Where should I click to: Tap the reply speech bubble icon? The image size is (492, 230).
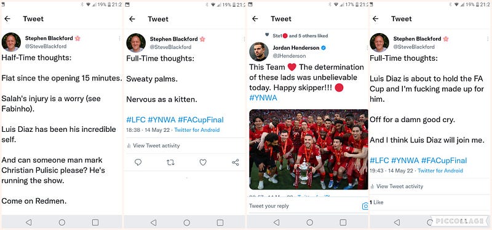click(138, 162)
